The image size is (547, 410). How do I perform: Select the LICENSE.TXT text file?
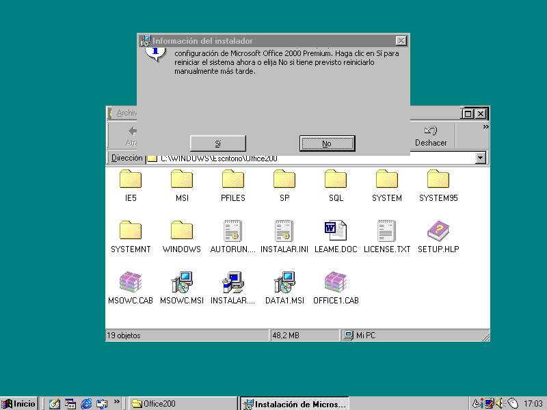(x=387, y=232)
